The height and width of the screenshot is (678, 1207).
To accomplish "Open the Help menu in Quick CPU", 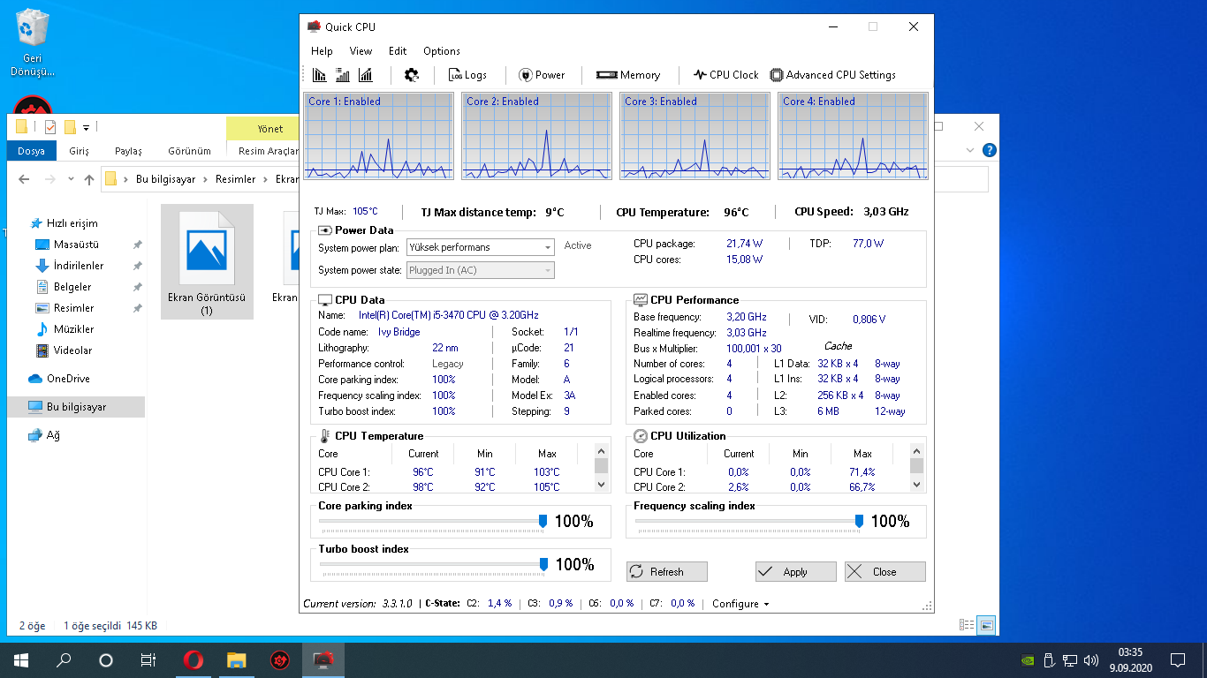I will point(322,51).
